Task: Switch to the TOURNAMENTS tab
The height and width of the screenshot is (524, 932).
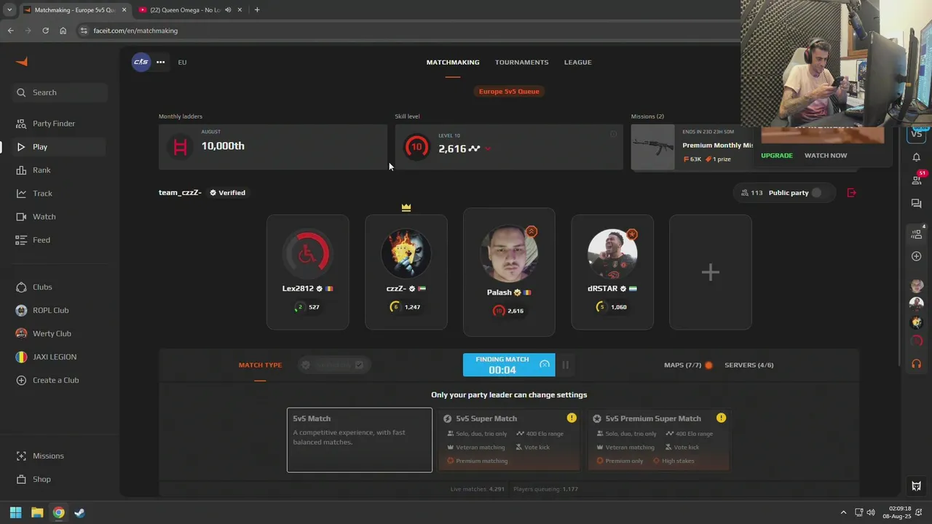Action: 522,63
